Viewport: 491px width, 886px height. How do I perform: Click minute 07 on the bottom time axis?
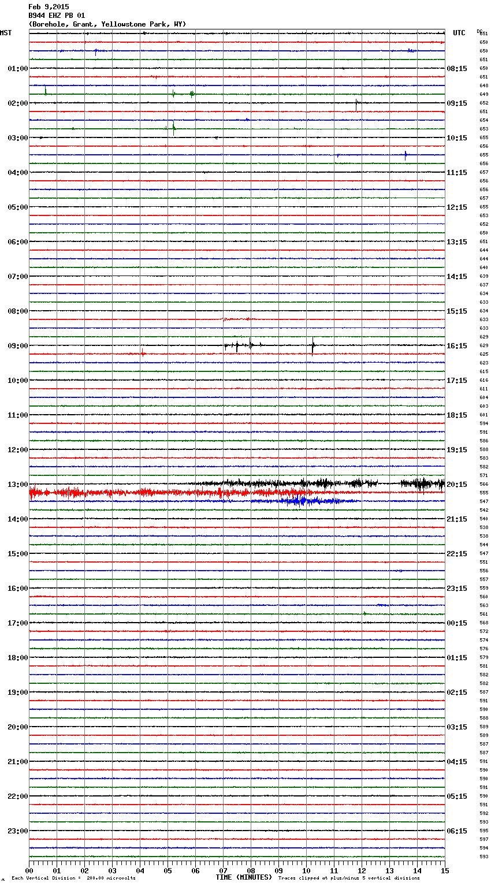223,870
